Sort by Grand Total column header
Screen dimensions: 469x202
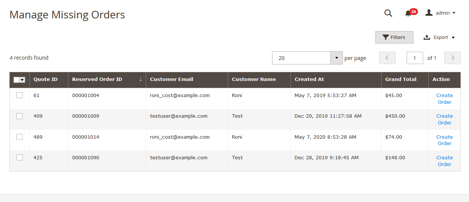point(401,79)
